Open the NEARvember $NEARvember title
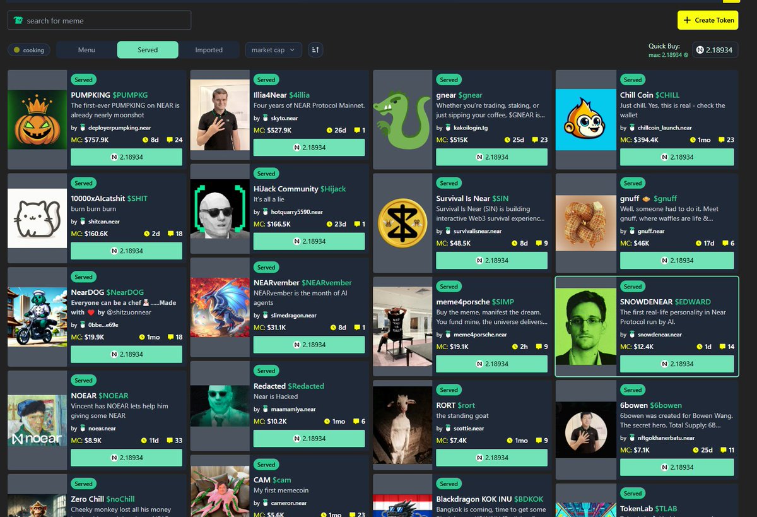This screenshot has width=757, height=517. pos(303,283)
